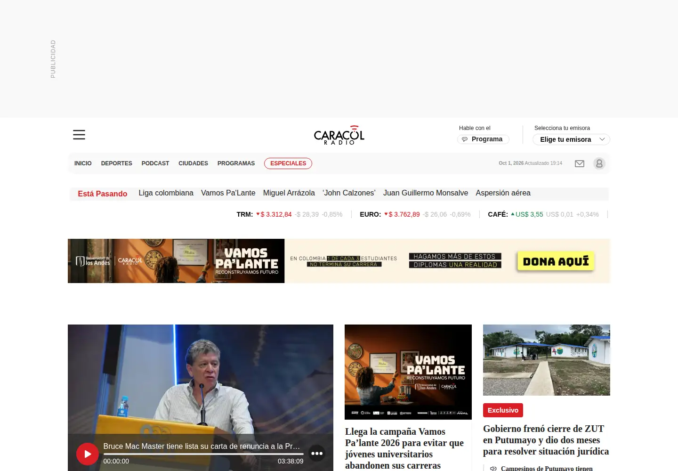Screen dimensions: 678x471
Task: Click the audio progress bar
Action: tap(203, 454)
